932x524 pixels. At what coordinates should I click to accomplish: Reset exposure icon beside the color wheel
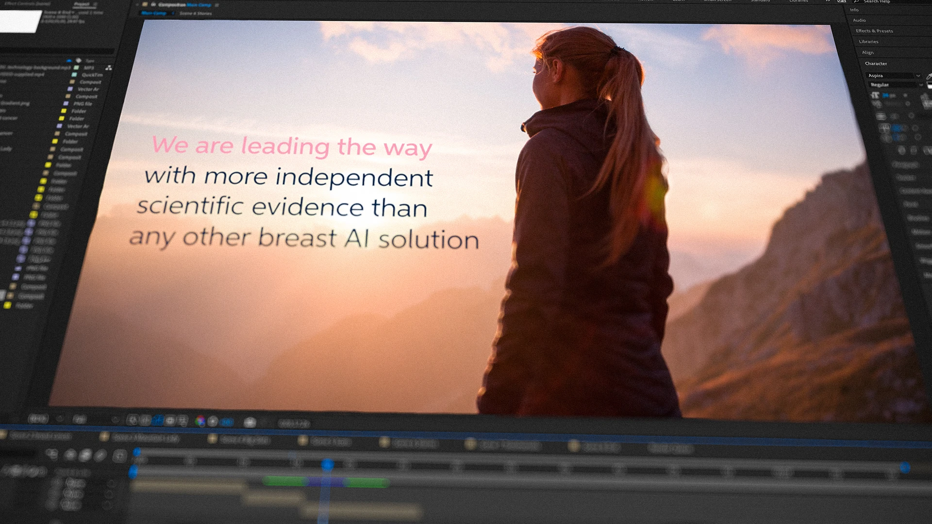[213, 421]
